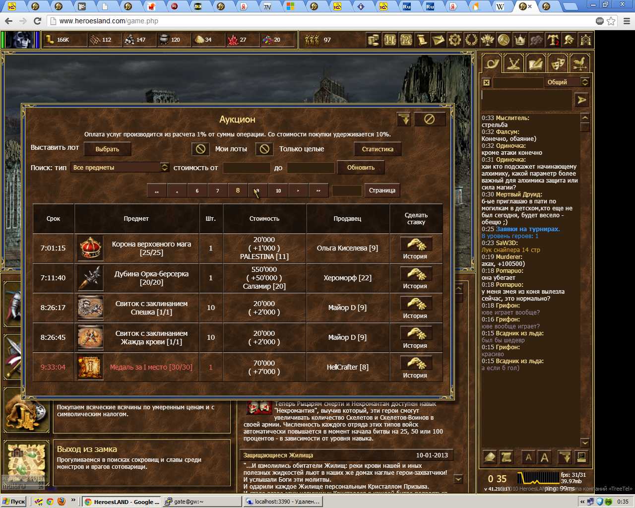Image resolution: width=635 pixels, height=508 pixels.
Task: Open the Общий chat channel dropdown
Action: tap(584, 82)
